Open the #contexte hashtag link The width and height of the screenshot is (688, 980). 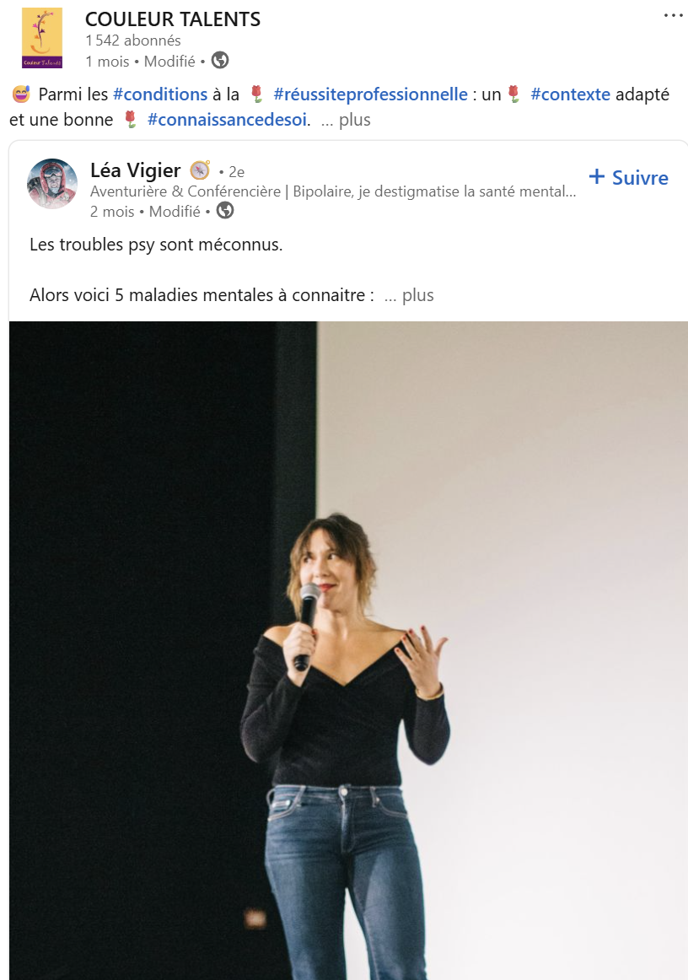(571, 94)
